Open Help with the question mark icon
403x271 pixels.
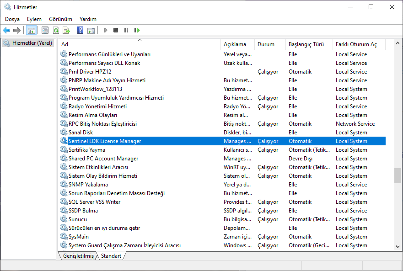point(80,30)
